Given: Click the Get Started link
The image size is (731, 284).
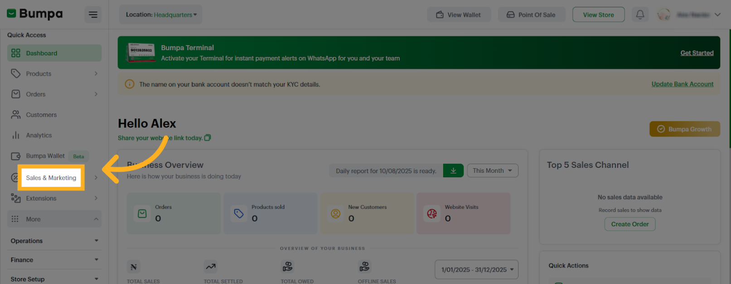Looking at the screenshot, I should 697,53.
